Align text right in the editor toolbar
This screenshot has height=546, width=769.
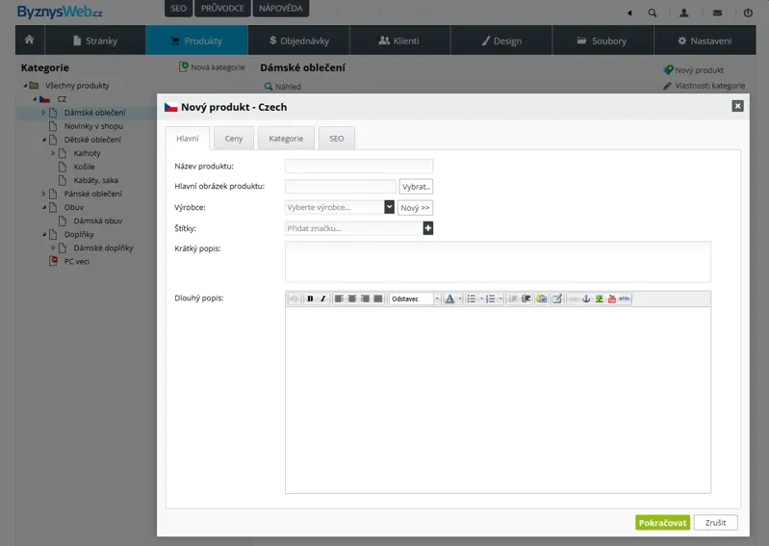coord(365,299)
